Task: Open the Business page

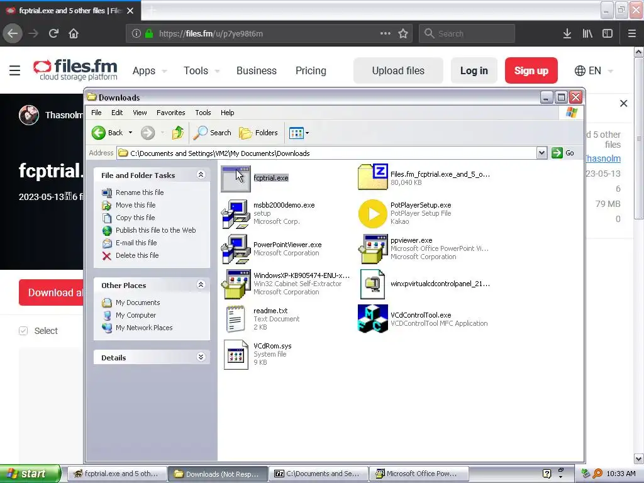Action: click(257, 70)
